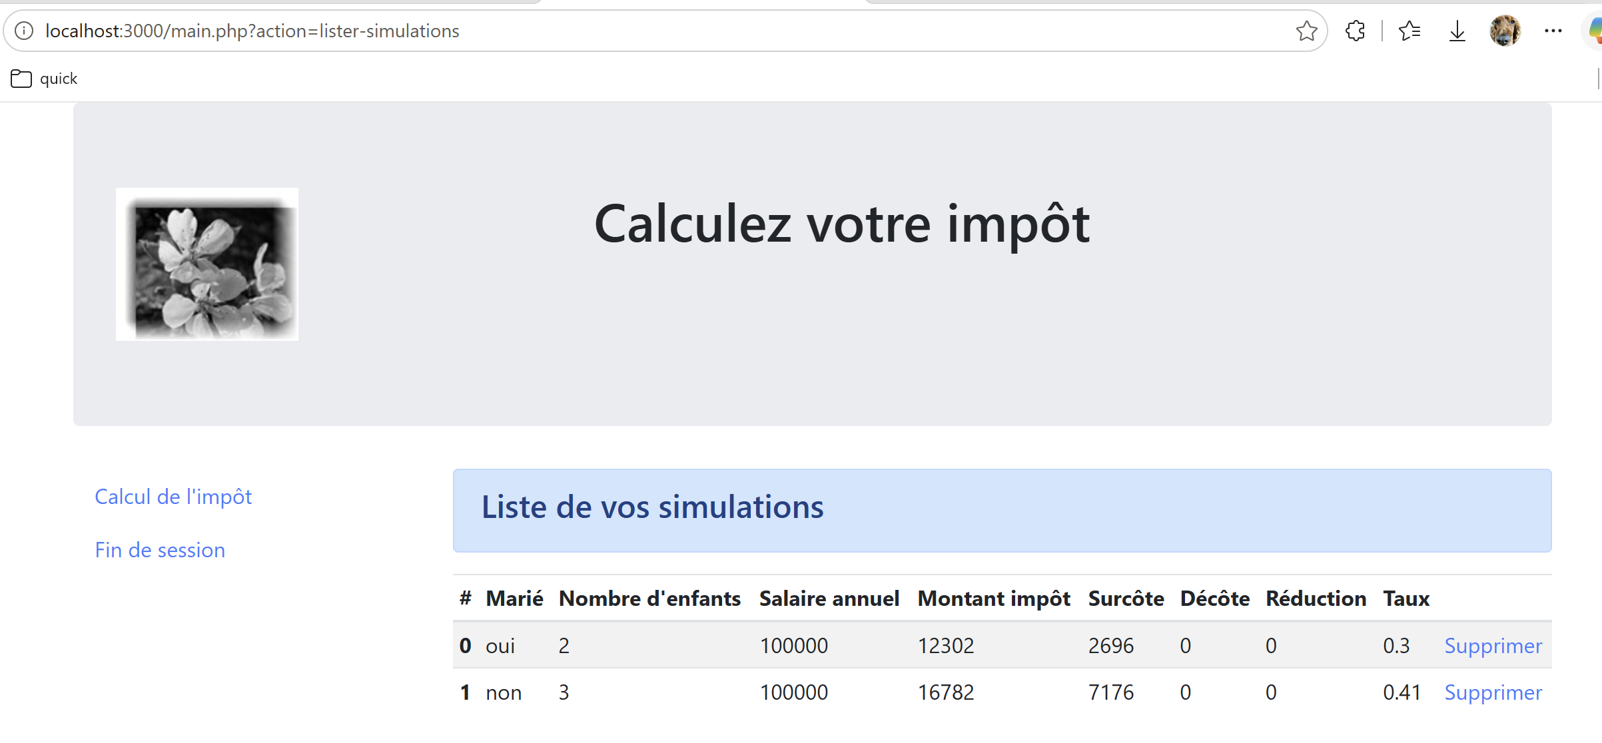
Task: Click the children count 3 cell
Action: [x=564, y=692]
